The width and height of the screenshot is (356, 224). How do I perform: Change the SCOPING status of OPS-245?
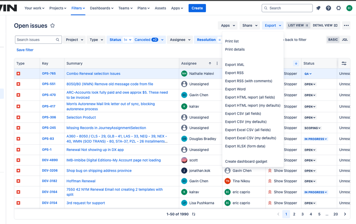(313, 128)
